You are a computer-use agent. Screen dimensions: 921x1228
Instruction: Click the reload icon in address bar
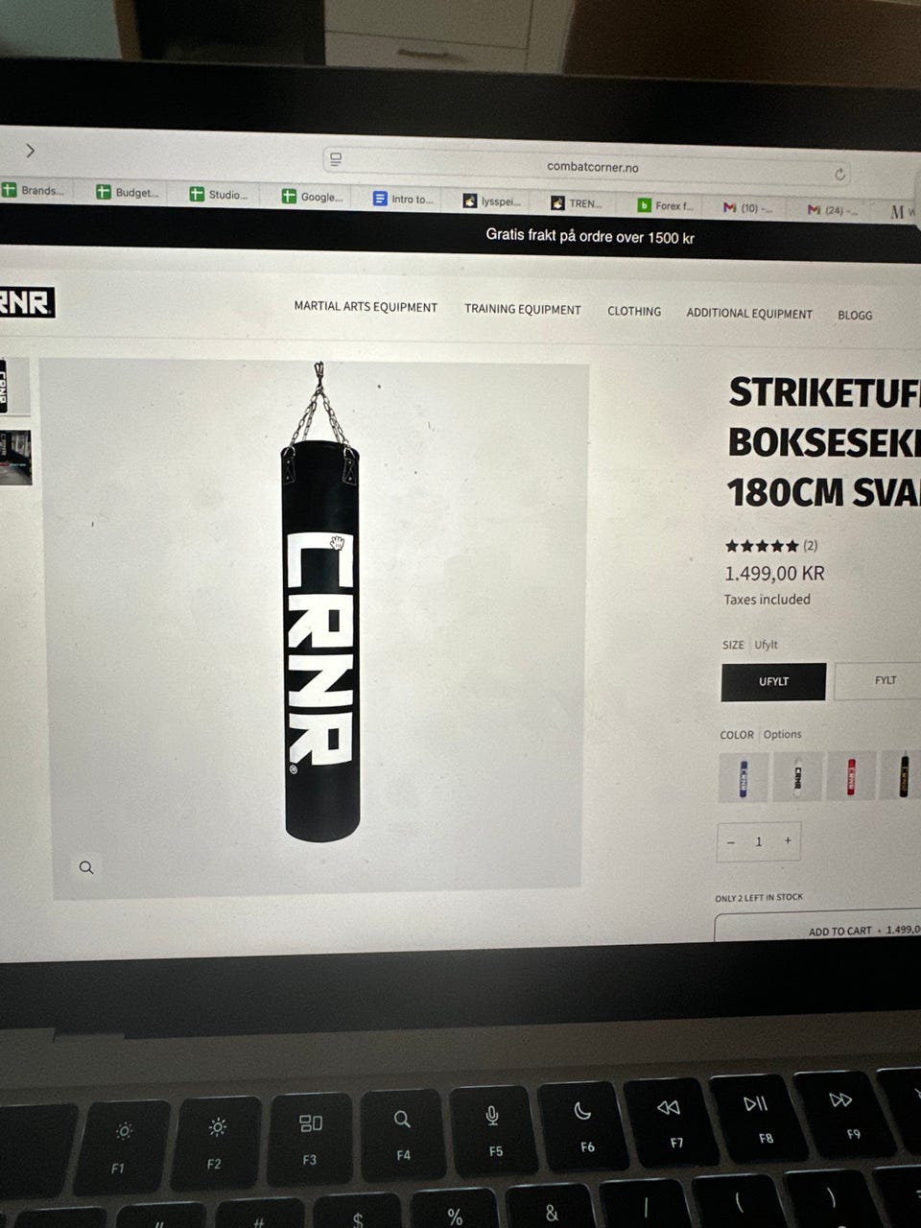[x=839, y=174]
